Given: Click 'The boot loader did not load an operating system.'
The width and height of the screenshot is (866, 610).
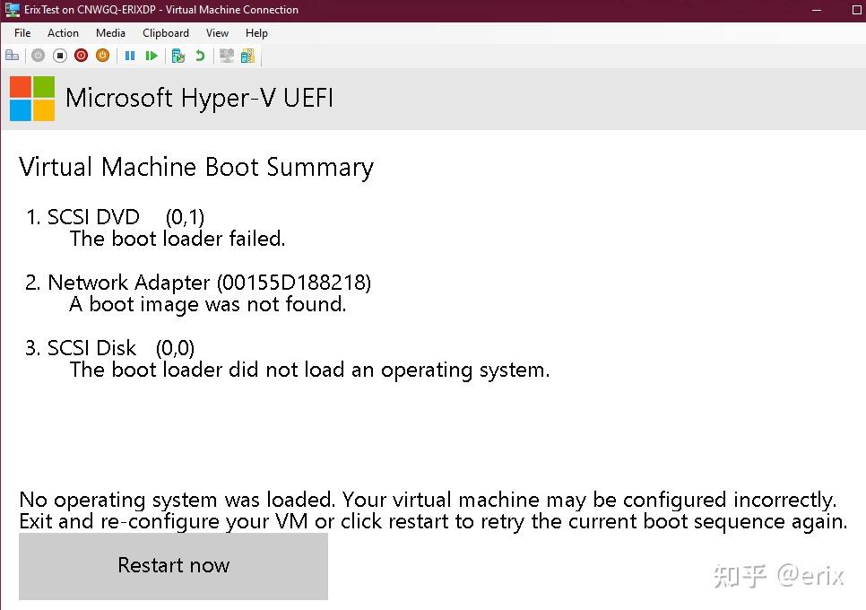Looking at the screenshot, I should tap(310, 370).
